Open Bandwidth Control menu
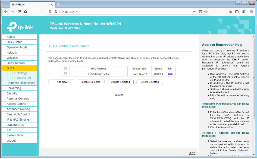This screenshot has height=159, width=257. tap(19, 114)
